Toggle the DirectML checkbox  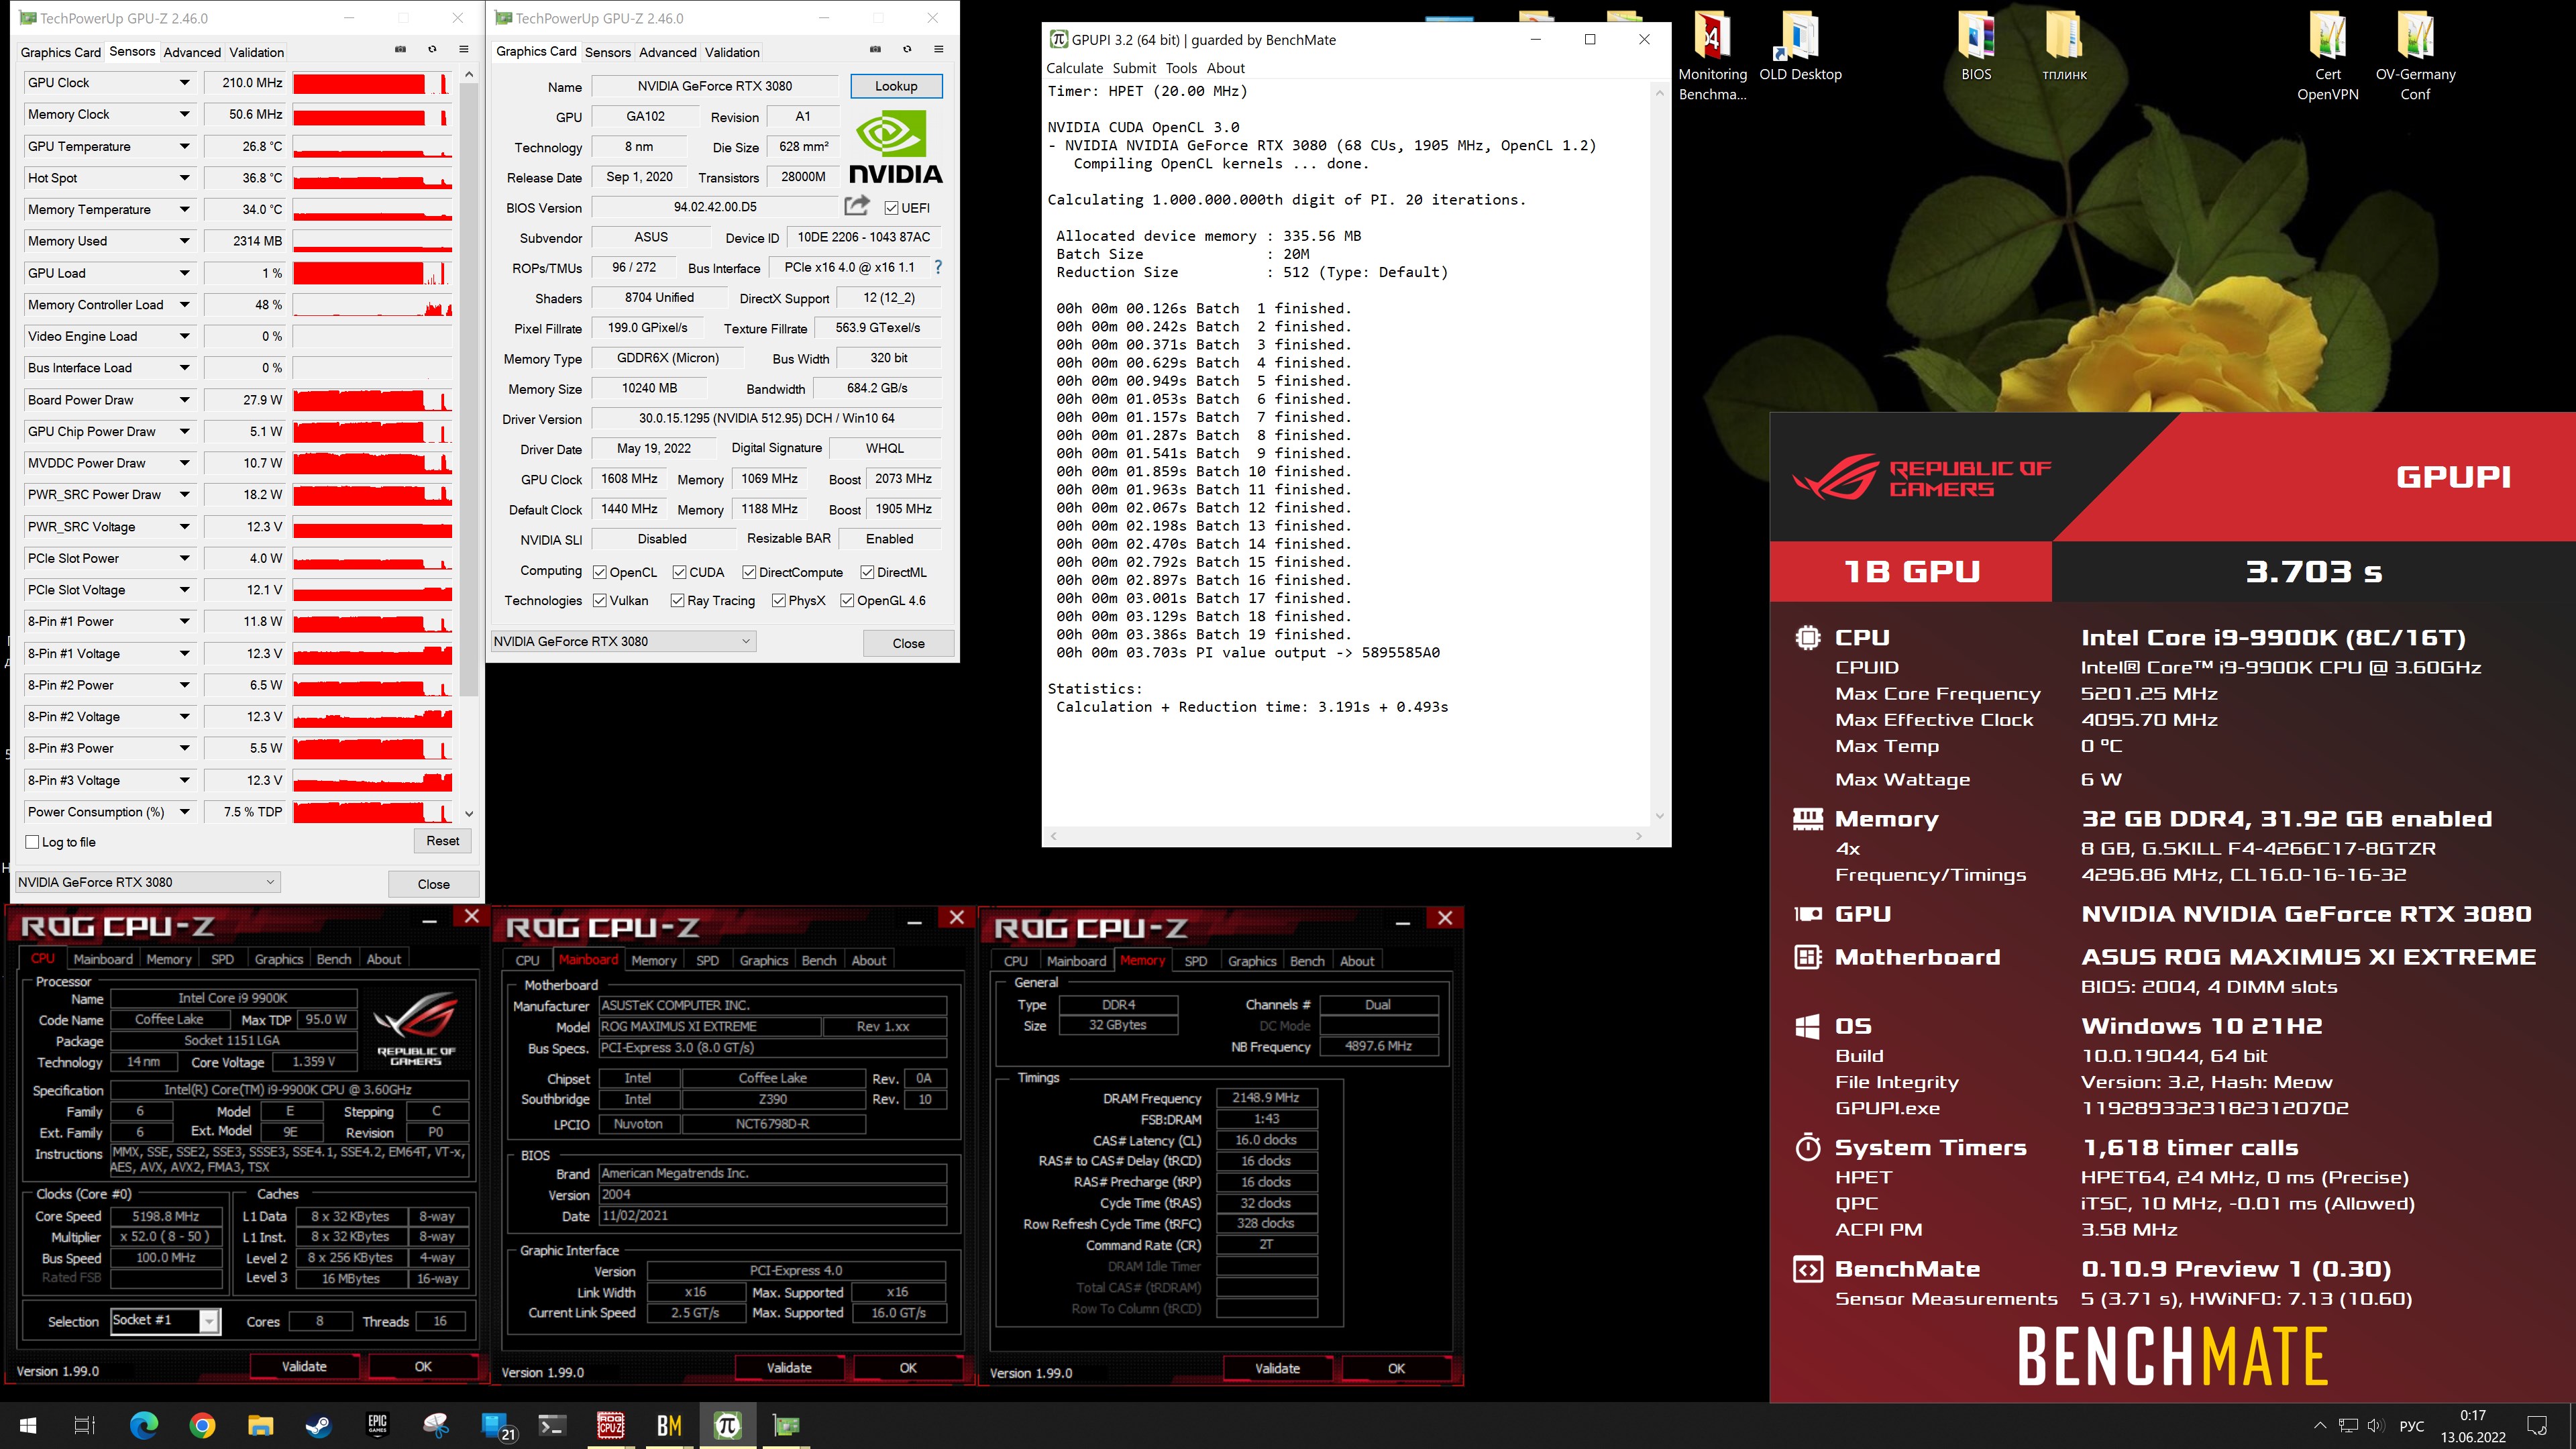(867, 572)
